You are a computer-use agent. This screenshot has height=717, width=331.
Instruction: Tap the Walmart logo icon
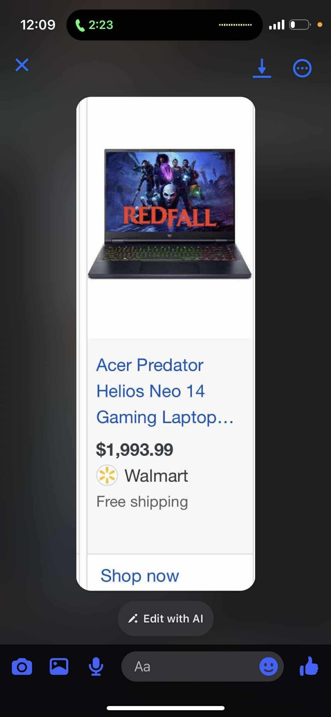(x=107, y=475)
